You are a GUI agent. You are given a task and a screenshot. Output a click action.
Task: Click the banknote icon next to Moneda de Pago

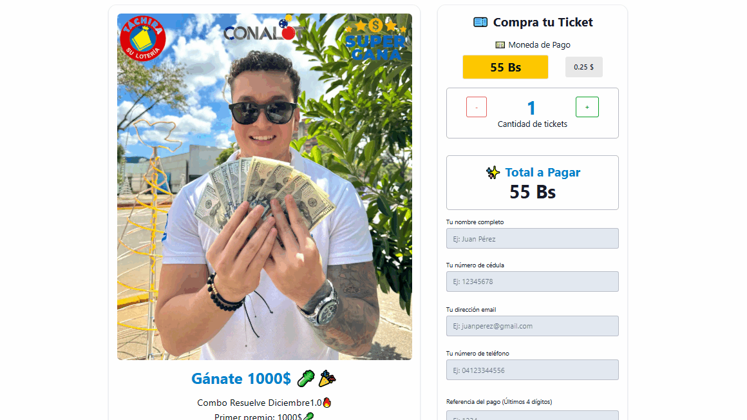coord(500,45)
